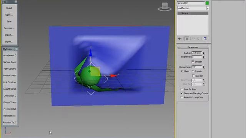Click Import... in File toolbar
The width and height of the screenshot is (246, 138).
(9, 35)
